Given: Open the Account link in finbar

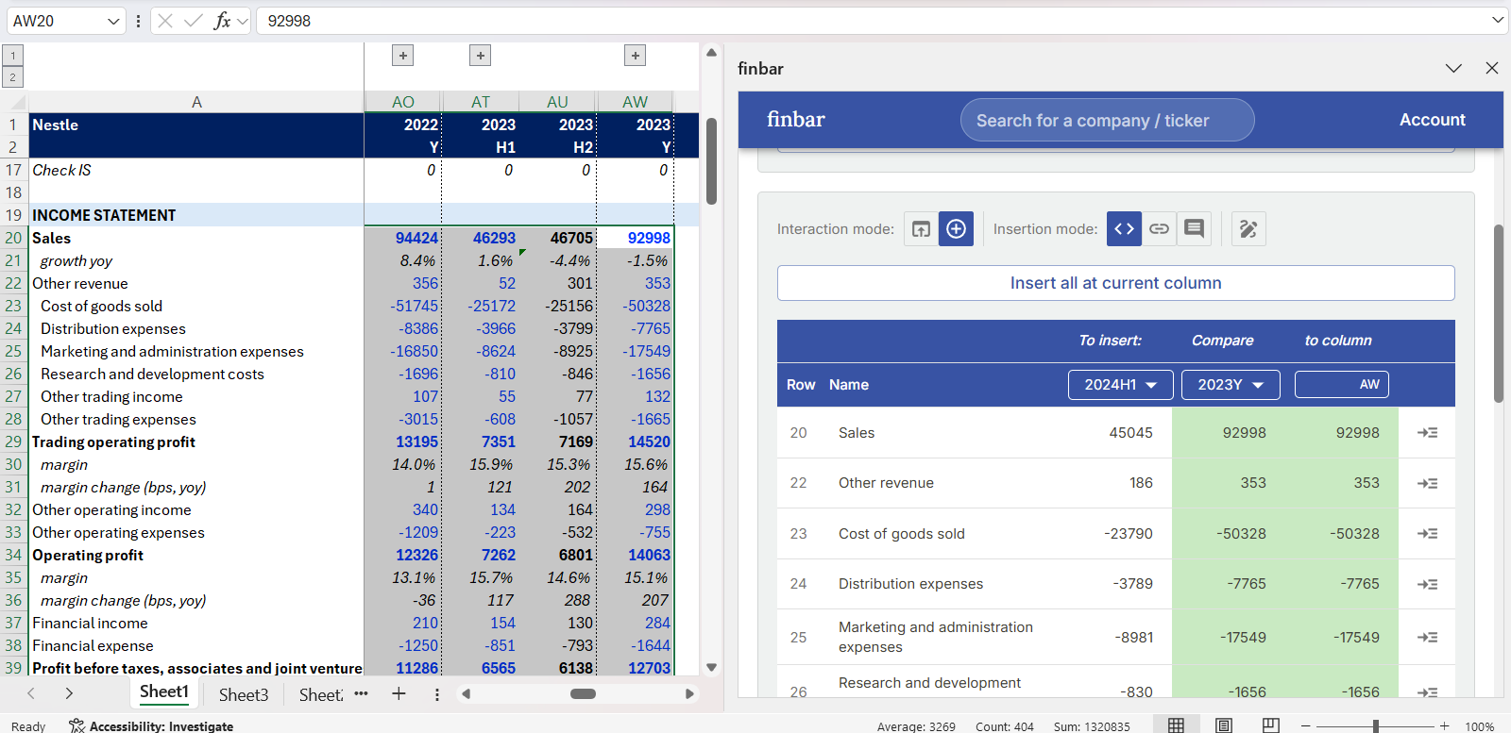Looking at the screenshot, I should point(1432,120).
